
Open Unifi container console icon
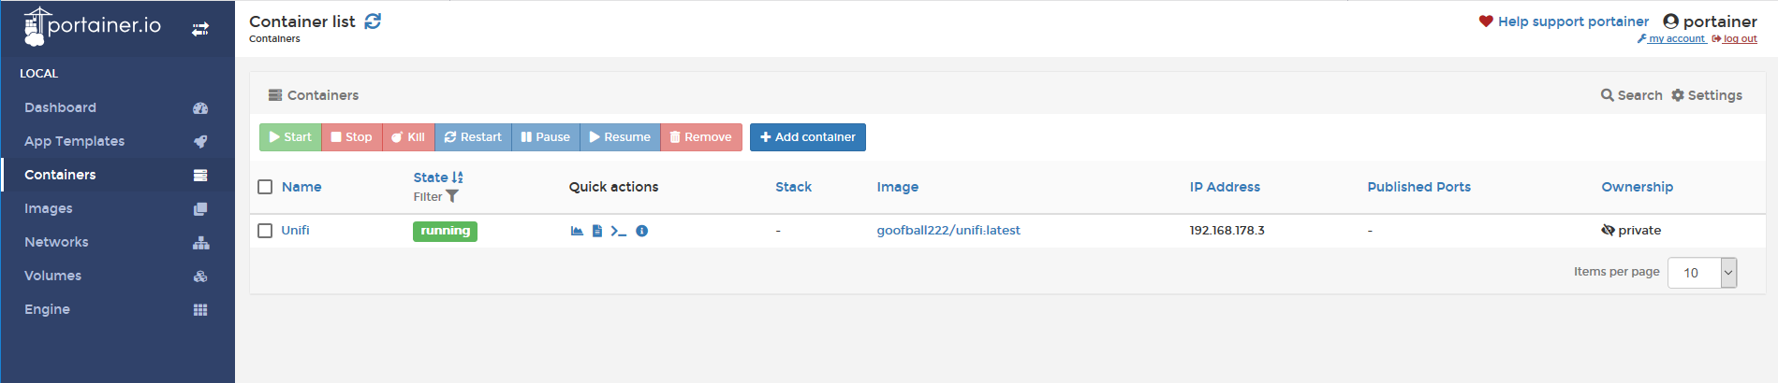pyautogui.click(x=618, y=231)
